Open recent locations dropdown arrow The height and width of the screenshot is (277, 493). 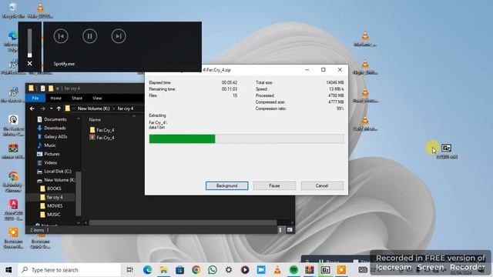click(51, 108)
